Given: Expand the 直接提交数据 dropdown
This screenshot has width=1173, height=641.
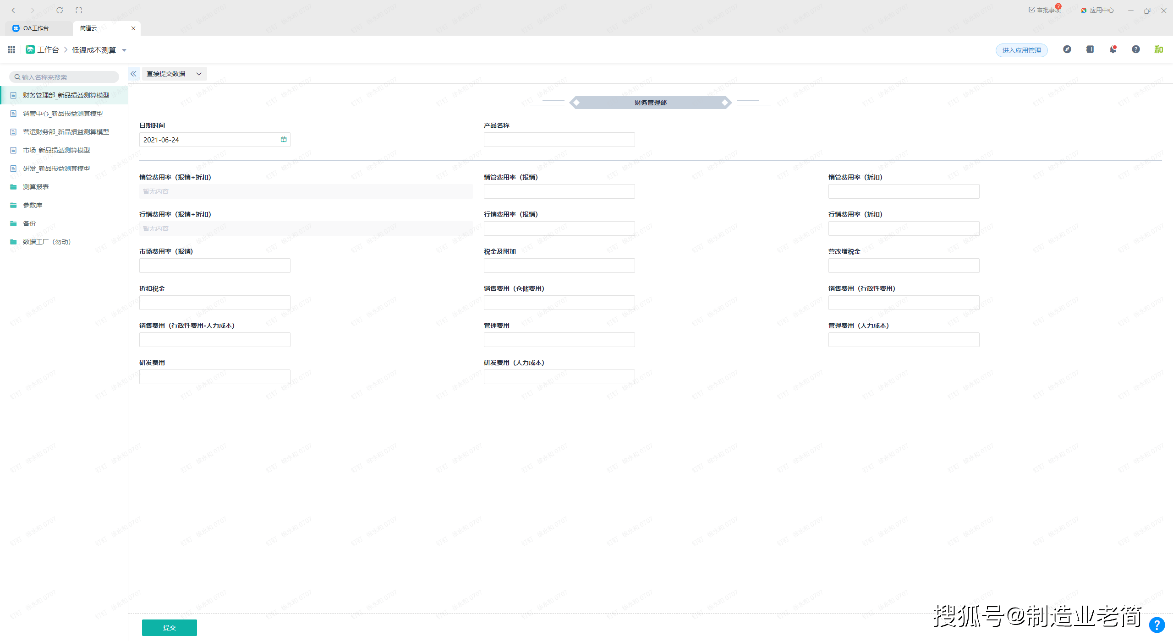Looking at the screenshot, I should coord(174,74).
